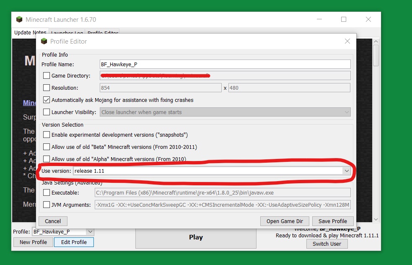Save the profile changes
Viewport: 412px width, 265px height.
[x=333, y=221]
